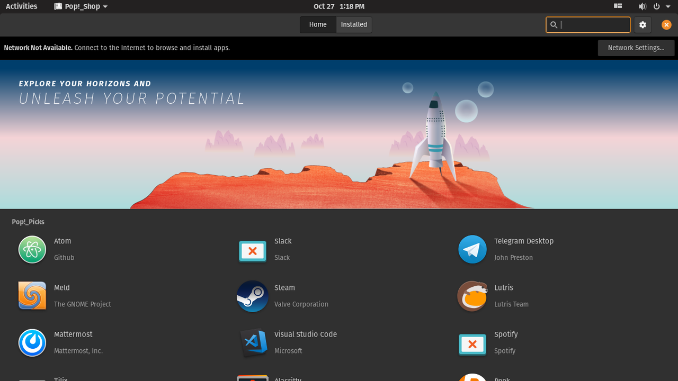Open the volume icon in top bar
The image size is (678, 381).
(643, 6)
